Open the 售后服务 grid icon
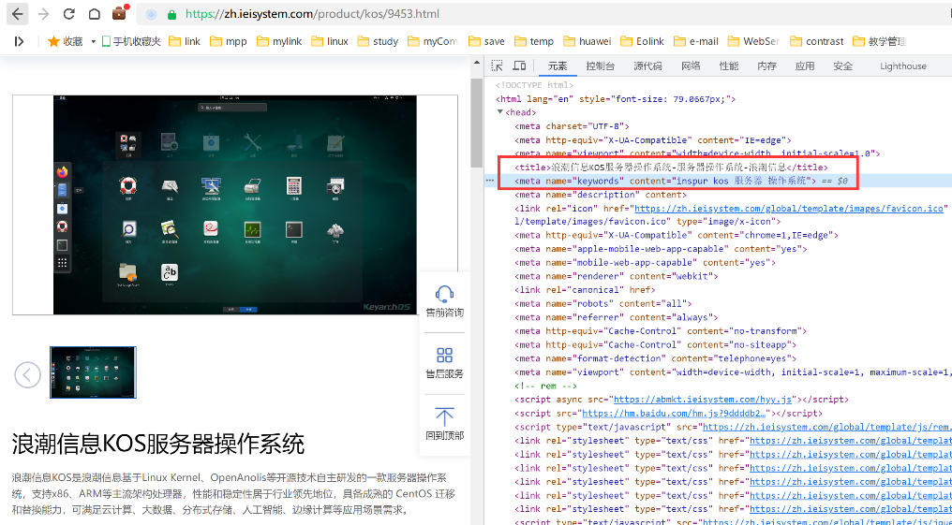The height and width of the screenshot is (525, 952). click(444, 356)
